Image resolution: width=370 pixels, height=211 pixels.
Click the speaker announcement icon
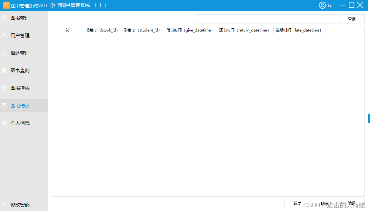52,5
